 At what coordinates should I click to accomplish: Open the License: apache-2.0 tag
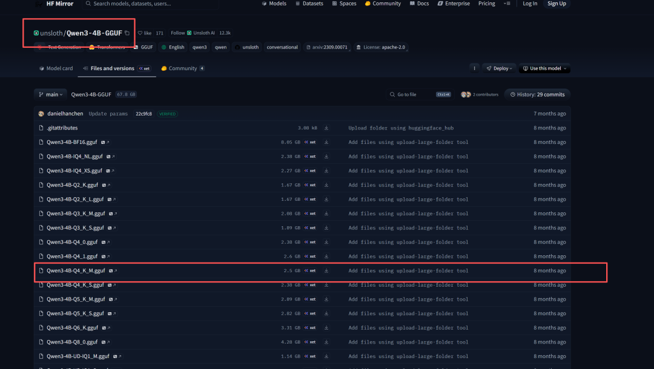380,47
